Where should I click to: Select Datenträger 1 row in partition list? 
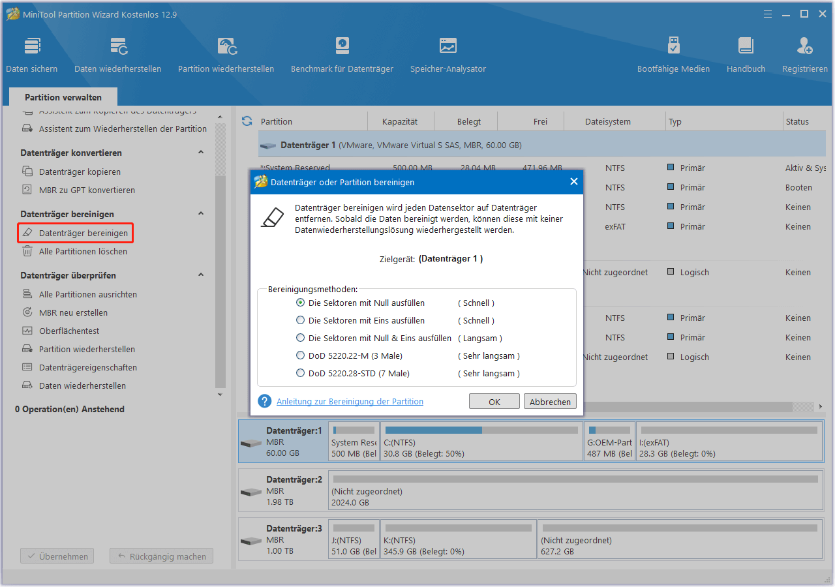click(x=542, y=145)
